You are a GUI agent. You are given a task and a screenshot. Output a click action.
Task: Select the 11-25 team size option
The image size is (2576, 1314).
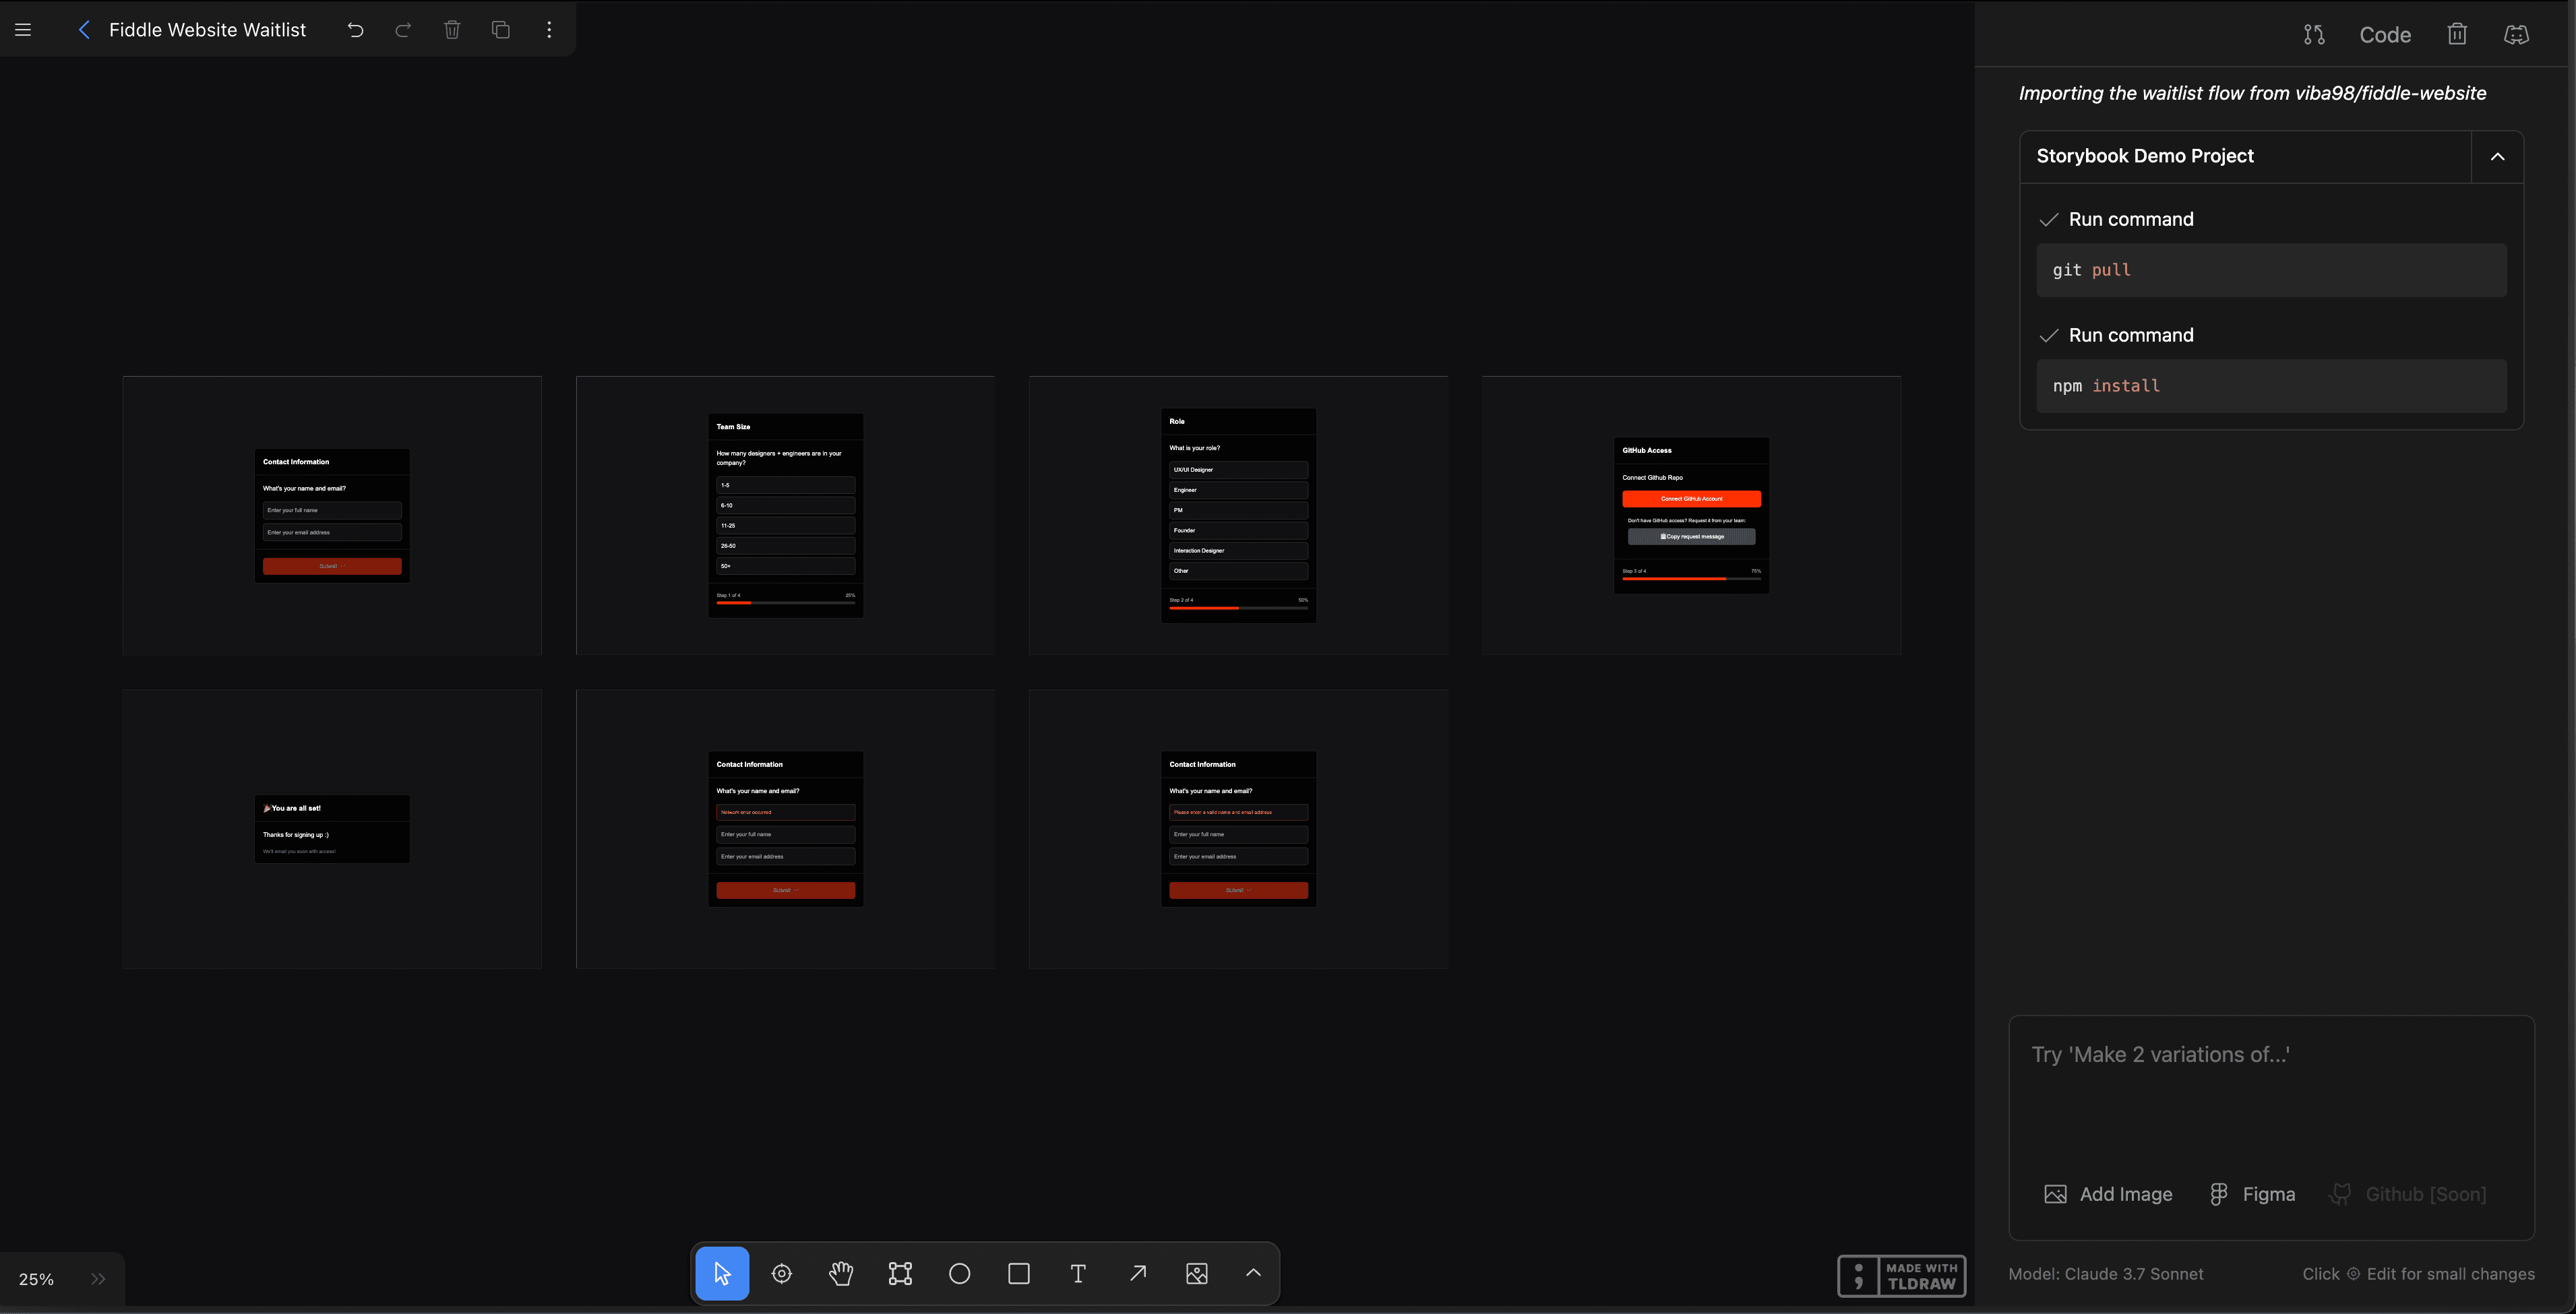pyautogui.click(x=785, y=525)
